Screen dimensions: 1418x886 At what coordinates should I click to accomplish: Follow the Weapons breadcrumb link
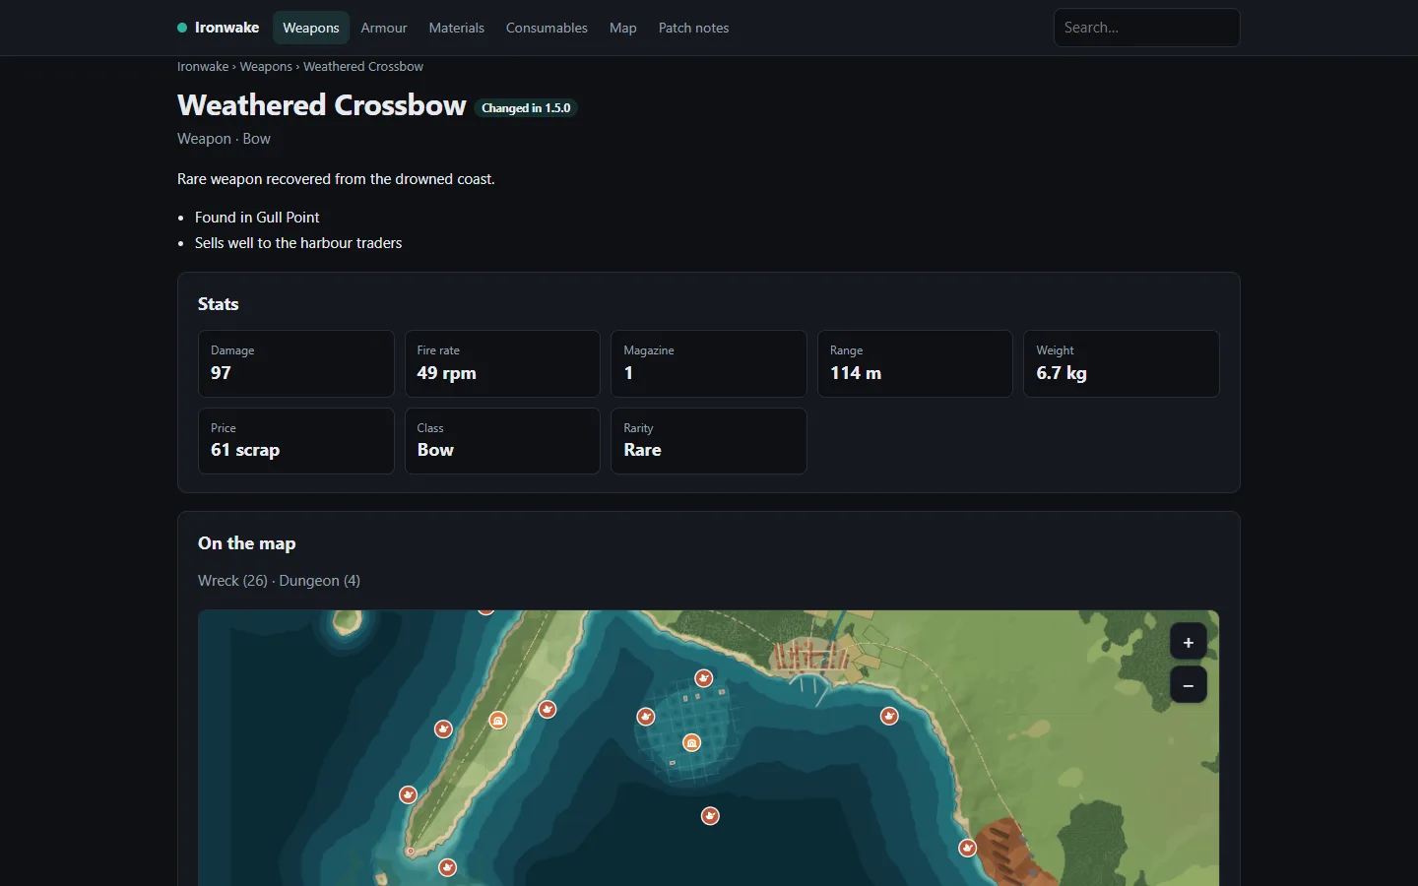pos(266,67)
